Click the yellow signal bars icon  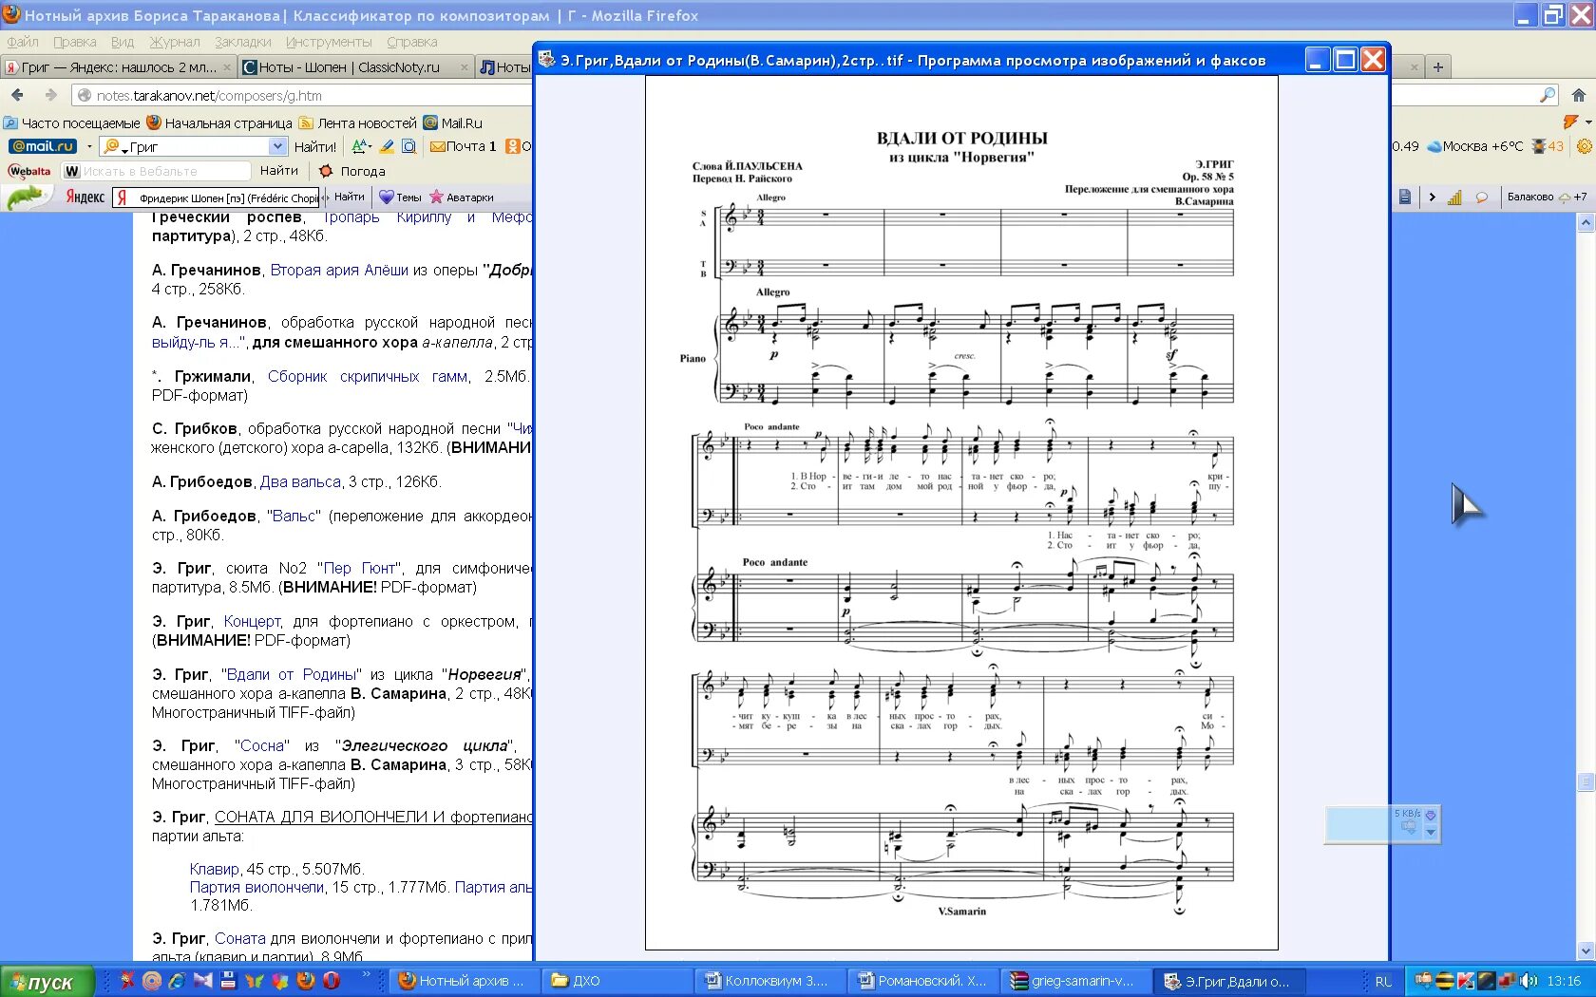[1454, 198]
